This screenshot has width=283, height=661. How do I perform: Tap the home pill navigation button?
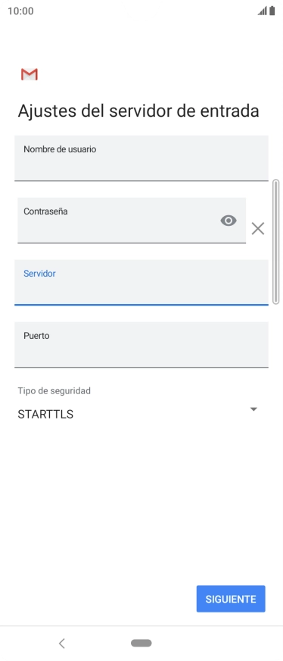141,643
